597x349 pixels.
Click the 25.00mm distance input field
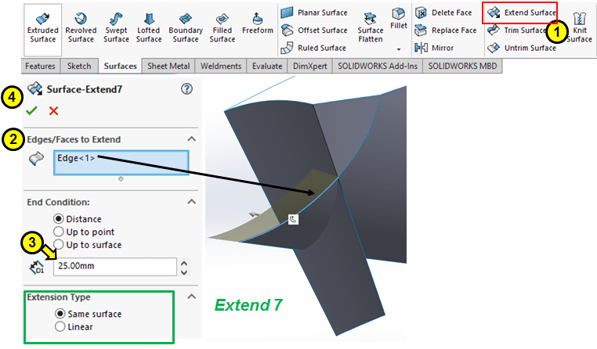(114, 267)
